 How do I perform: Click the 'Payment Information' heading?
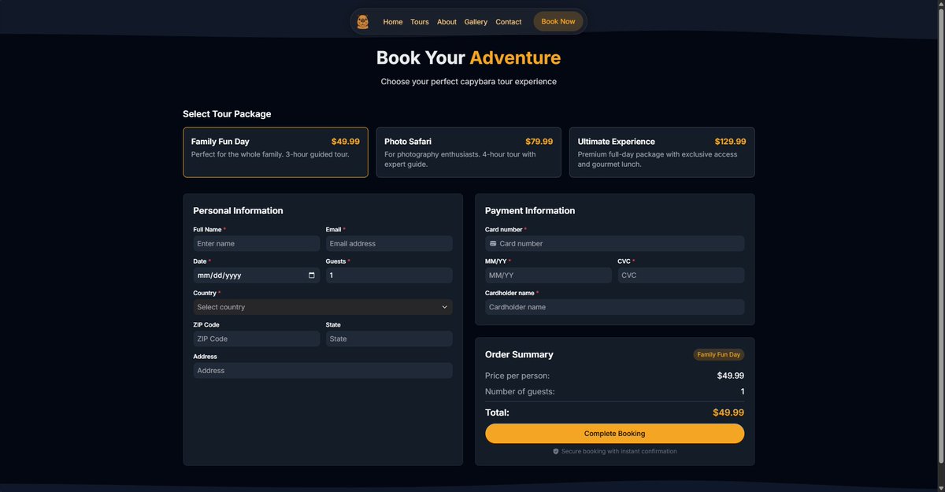[530, 211]
